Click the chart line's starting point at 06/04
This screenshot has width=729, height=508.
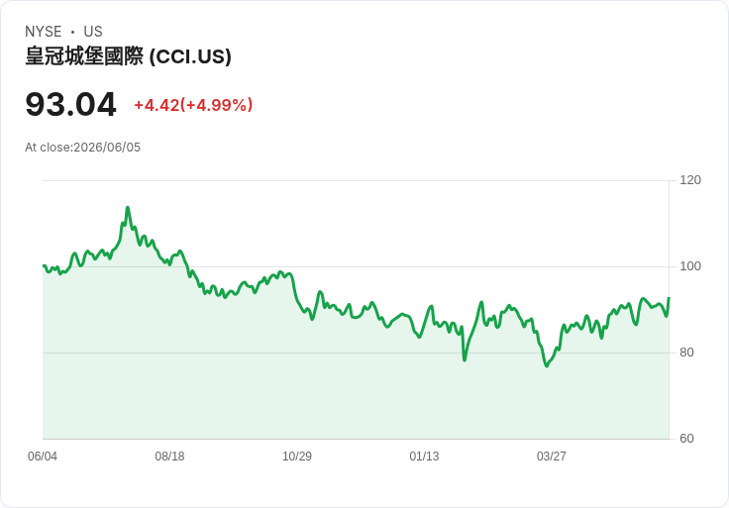[44, 265]
